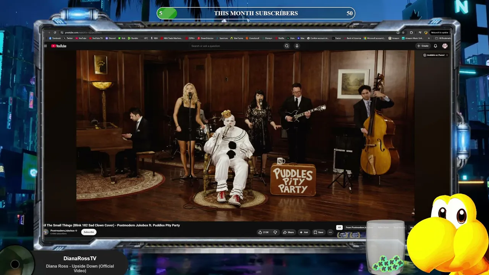Open the Postmodern Jukebox channel avatar
Image resolution: width=489 pixels, height=275 pixels.
coord(46,232)
